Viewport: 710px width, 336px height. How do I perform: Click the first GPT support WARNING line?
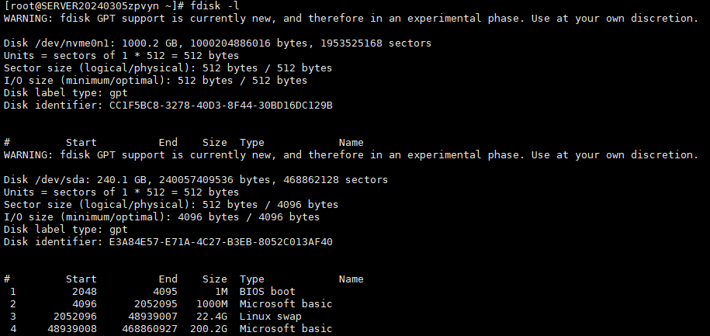(x=351, y=19)
